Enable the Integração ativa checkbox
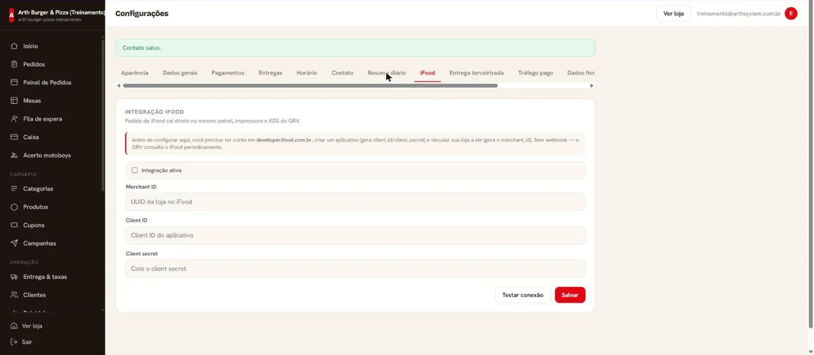The height and width of the screenshot is (355, 814). [134, 170]
